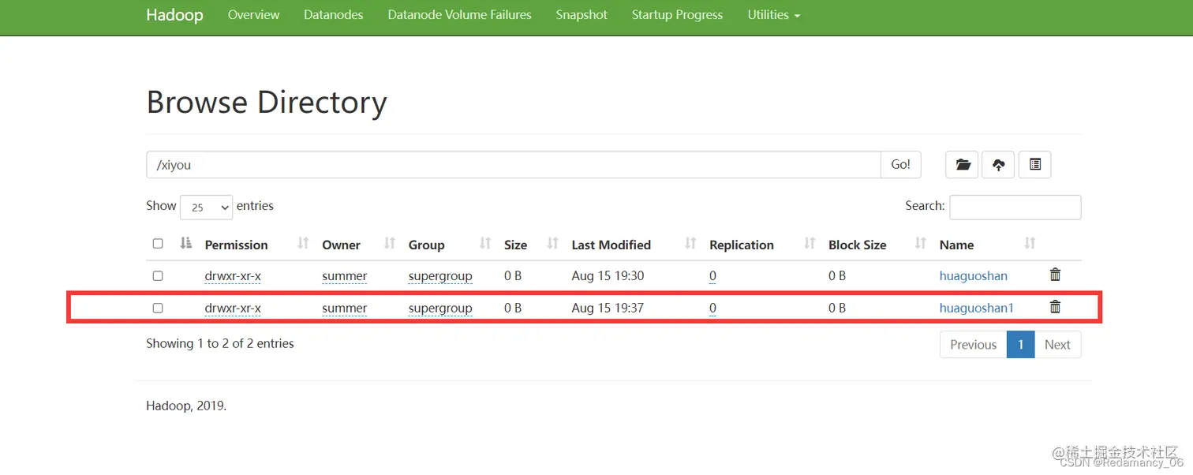This screenshot has width=1193, height=475.
Task: Sort by the Size column arrows
Action: tap(553, 244)
